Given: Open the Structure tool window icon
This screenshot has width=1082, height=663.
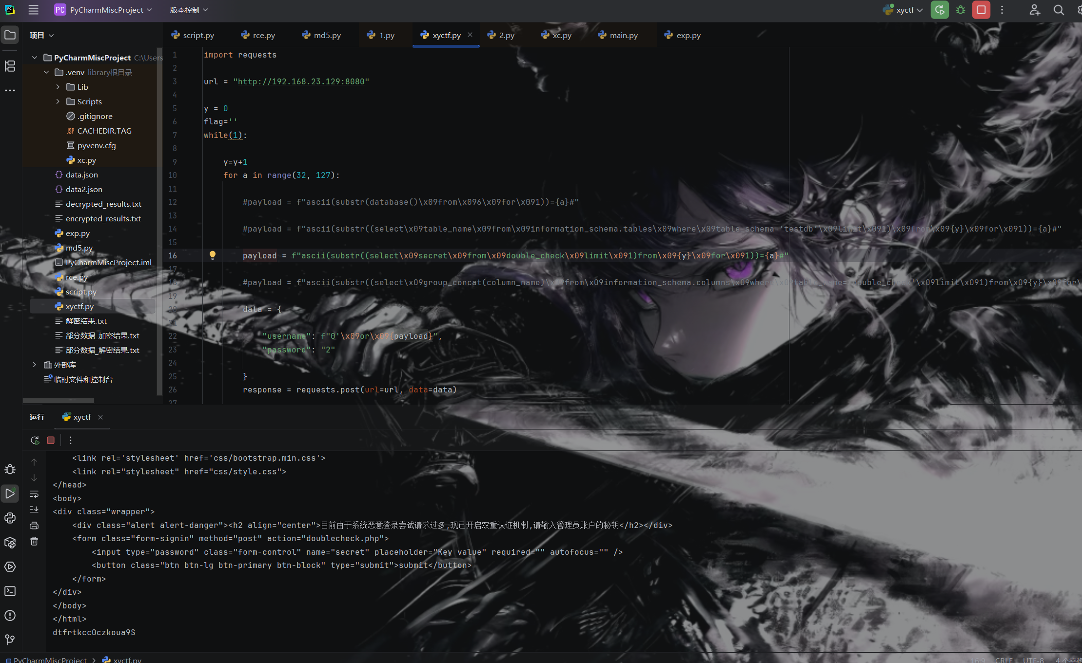Looking at the screenshot, I should coord(10,66).
